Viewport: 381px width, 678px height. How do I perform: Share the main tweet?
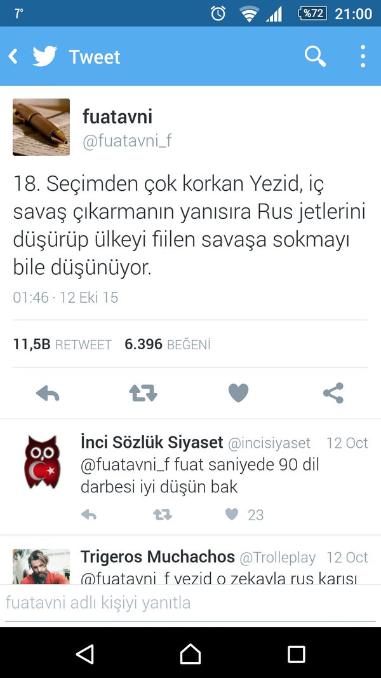tap(333, 393)
